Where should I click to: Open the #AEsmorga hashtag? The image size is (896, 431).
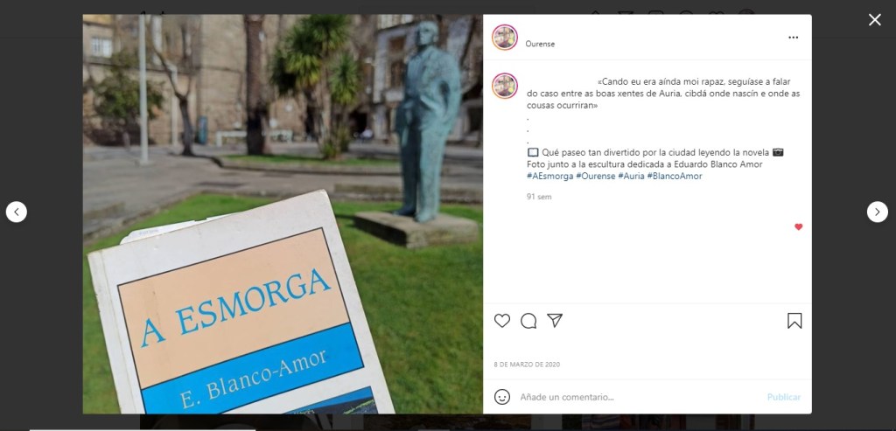coord(549,177)
